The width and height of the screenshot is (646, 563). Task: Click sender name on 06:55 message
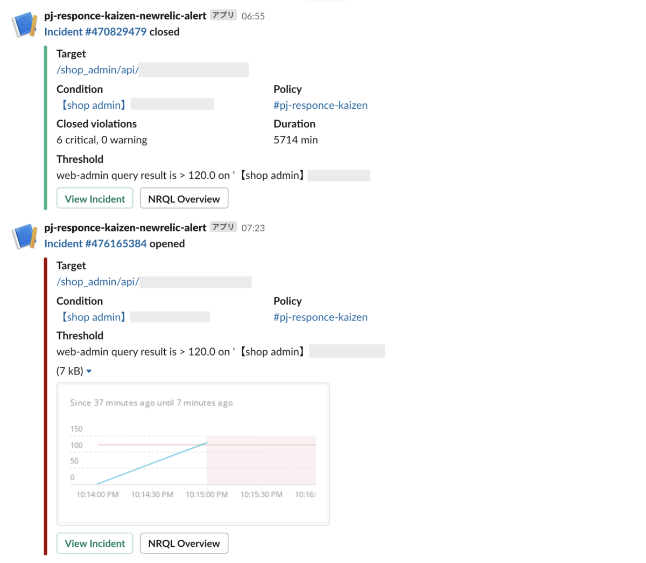pos(125,16)
